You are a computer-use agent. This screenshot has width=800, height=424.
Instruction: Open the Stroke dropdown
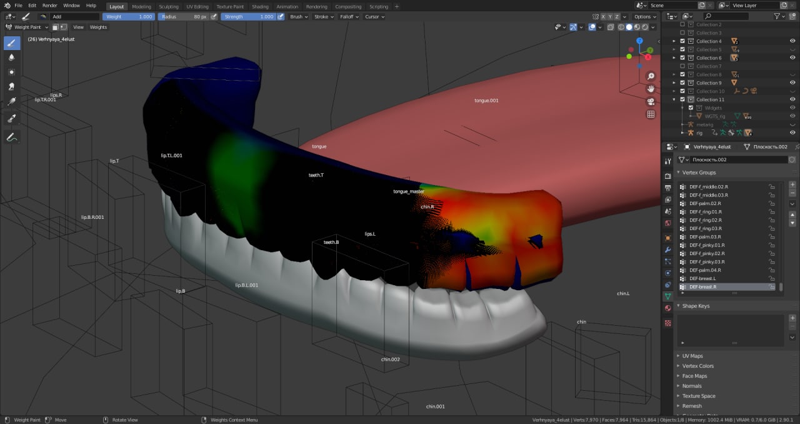[323, 17]
